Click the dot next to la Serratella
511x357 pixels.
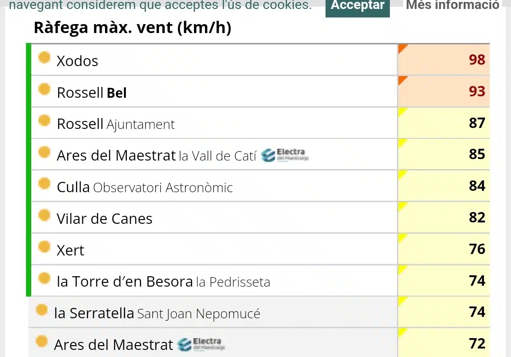pyautogui.click(x=42, y=309)
